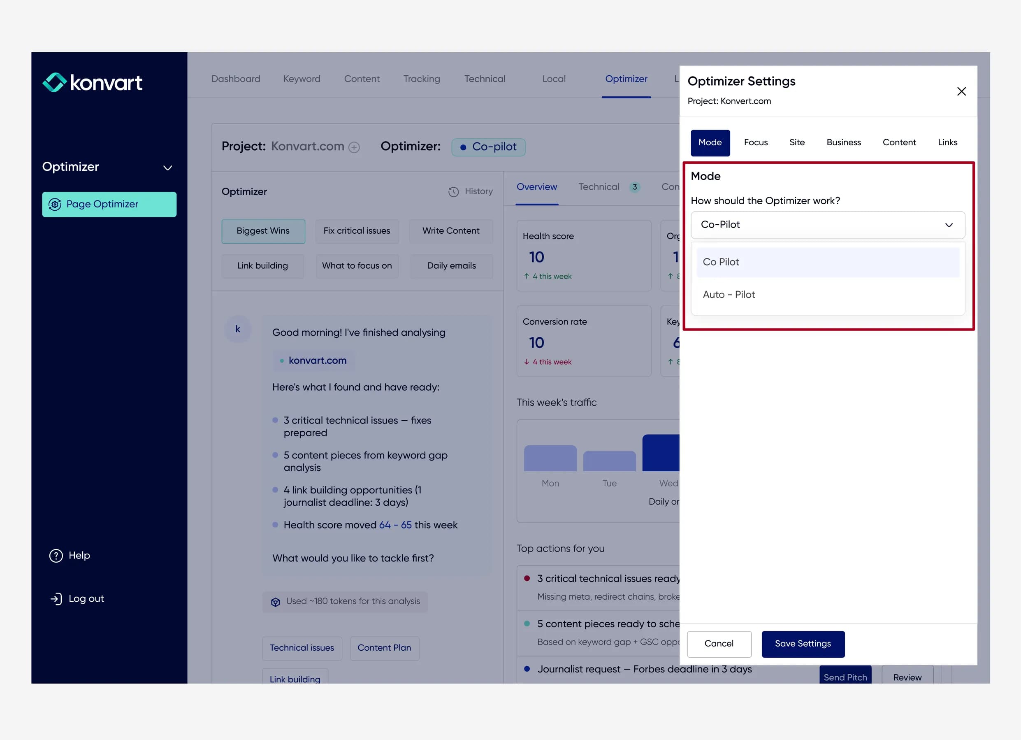Click Daily emails button

451,266
